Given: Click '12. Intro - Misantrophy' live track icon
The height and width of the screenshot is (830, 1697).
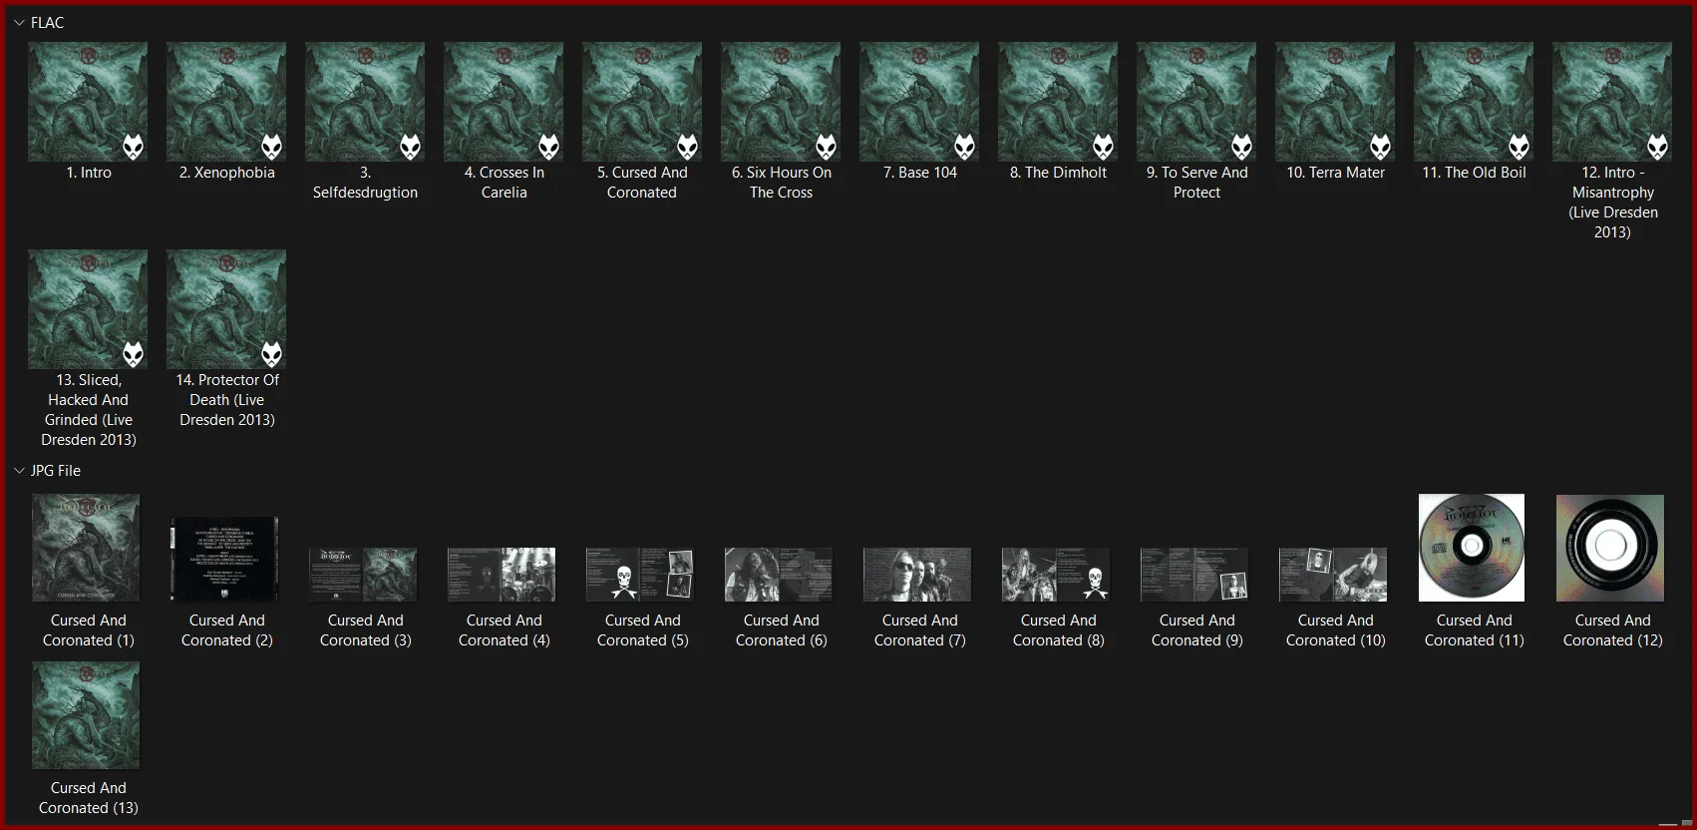Looking at the screenshot, I should 1612,102.
